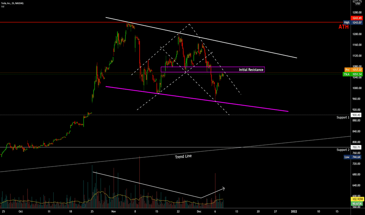Image resolution: width=365 pixels, height=215 pixels.
Task: Open the USD currency selector
Action: [358, 4]
